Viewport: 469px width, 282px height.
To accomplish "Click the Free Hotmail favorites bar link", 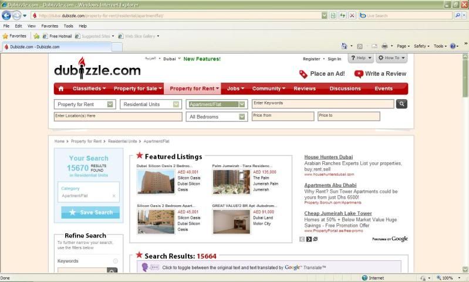I will (x=57, y=36).
